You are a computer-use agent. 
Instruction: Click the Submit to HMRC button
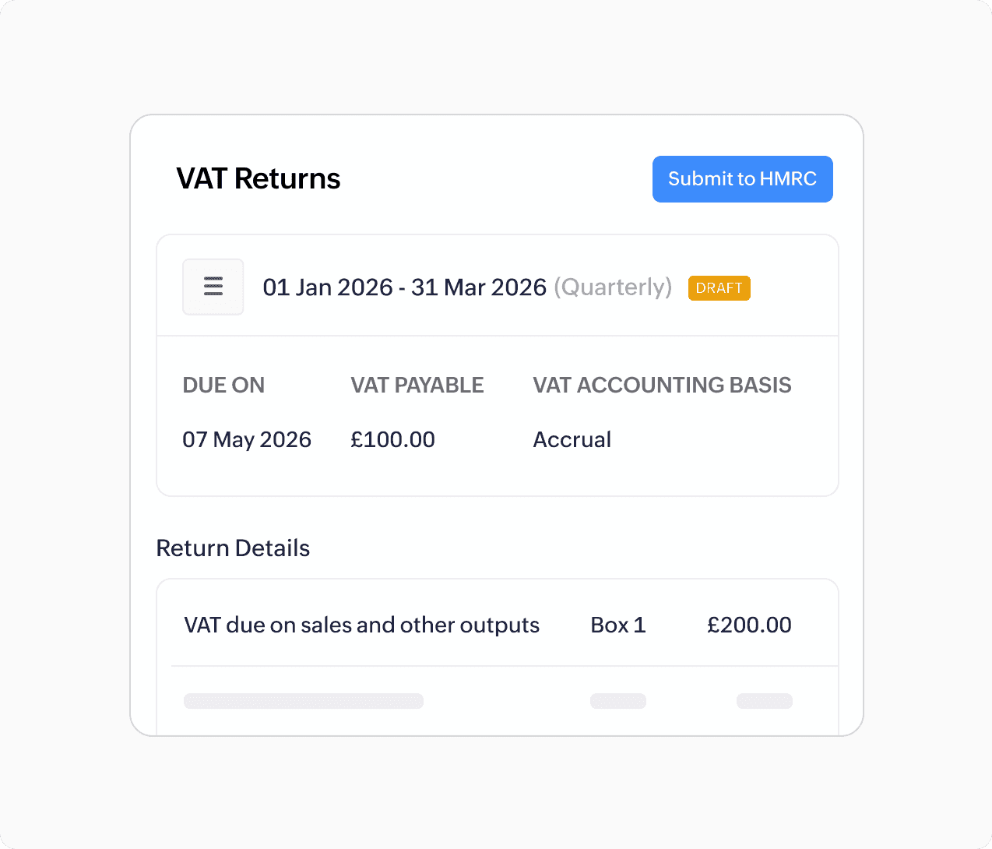pos(742,179)
